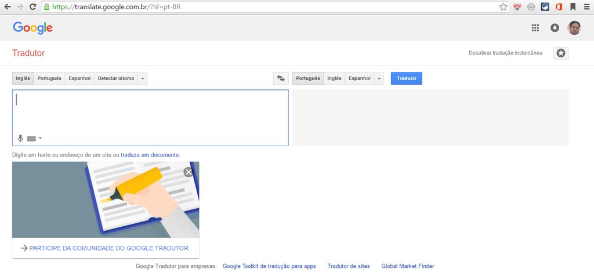
Task: Click the red face extension icon
Action: tap(517, 7)
